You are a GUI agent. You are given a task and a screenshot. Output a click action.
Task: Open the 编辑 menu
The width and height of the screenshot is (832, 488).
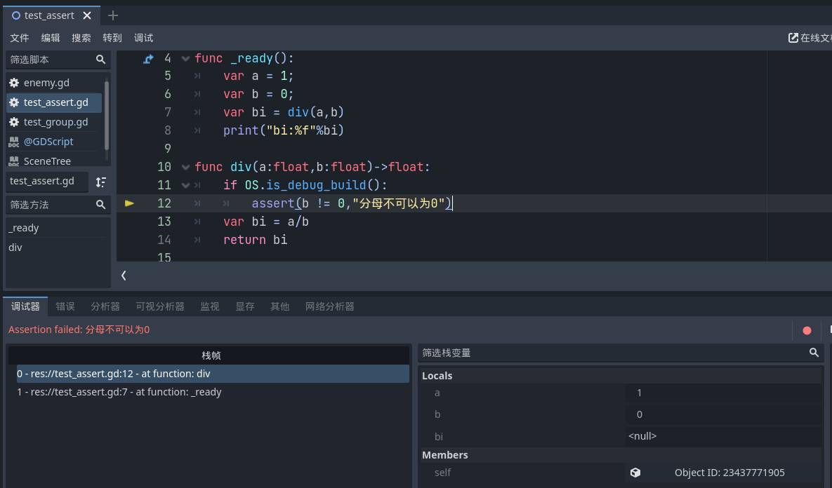pyautogui.click(x=51, y=38)
